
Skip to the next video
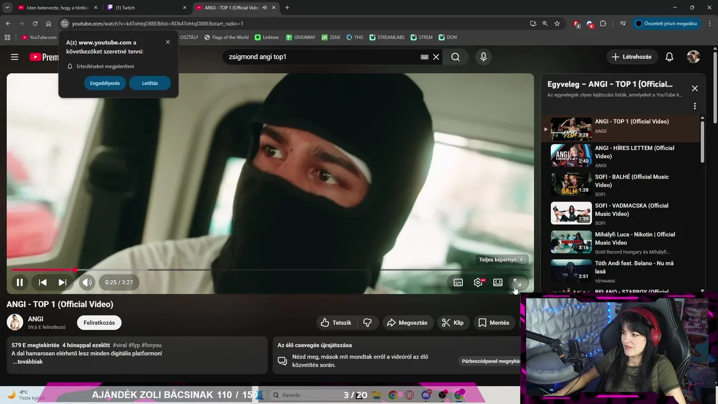[x=63, y=282]
